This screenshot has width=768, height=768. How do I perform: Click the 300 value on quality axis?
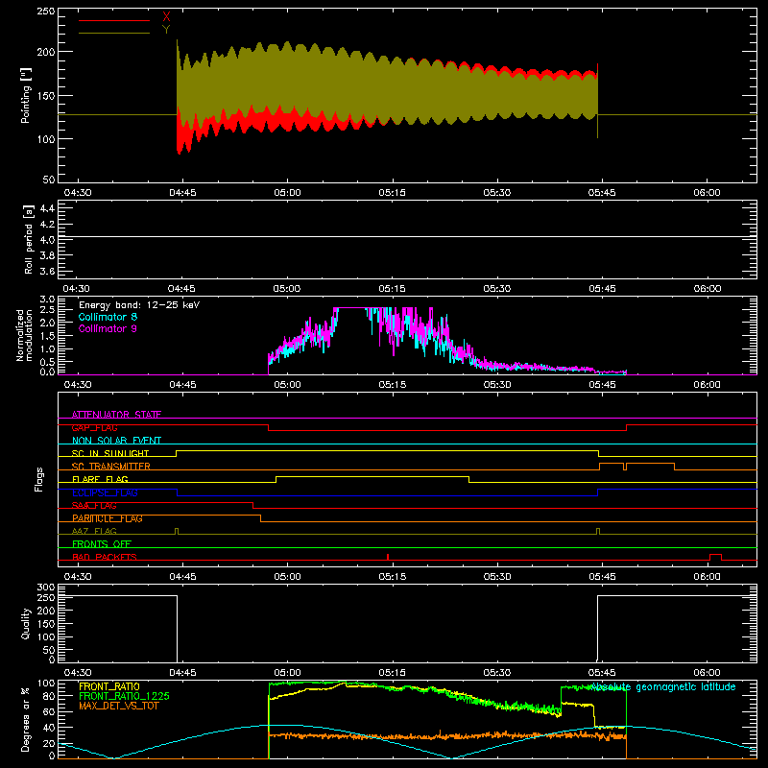[x=46, y=588]
